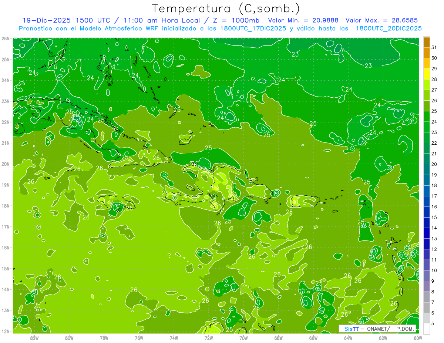Click the orange top segment of color bar

point(427,42)
